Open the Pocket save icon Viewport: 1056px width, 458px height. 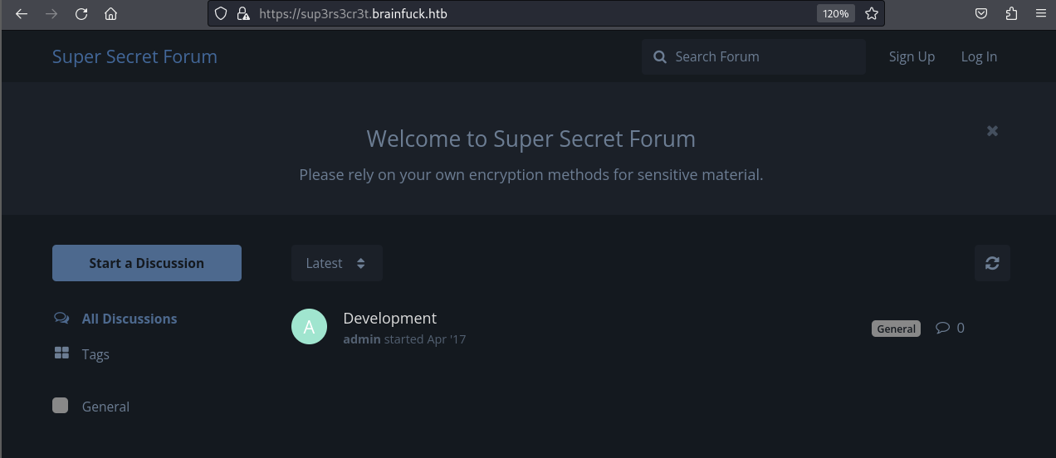980,13
